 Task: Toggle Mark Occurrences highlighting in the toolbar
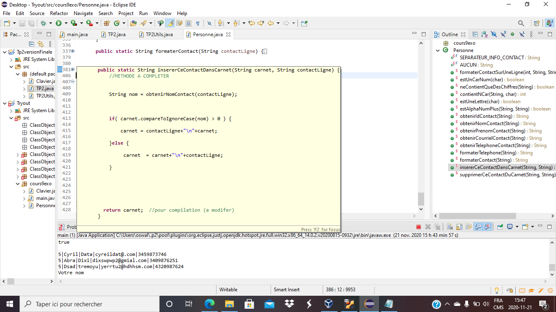(x=170, y=23)
